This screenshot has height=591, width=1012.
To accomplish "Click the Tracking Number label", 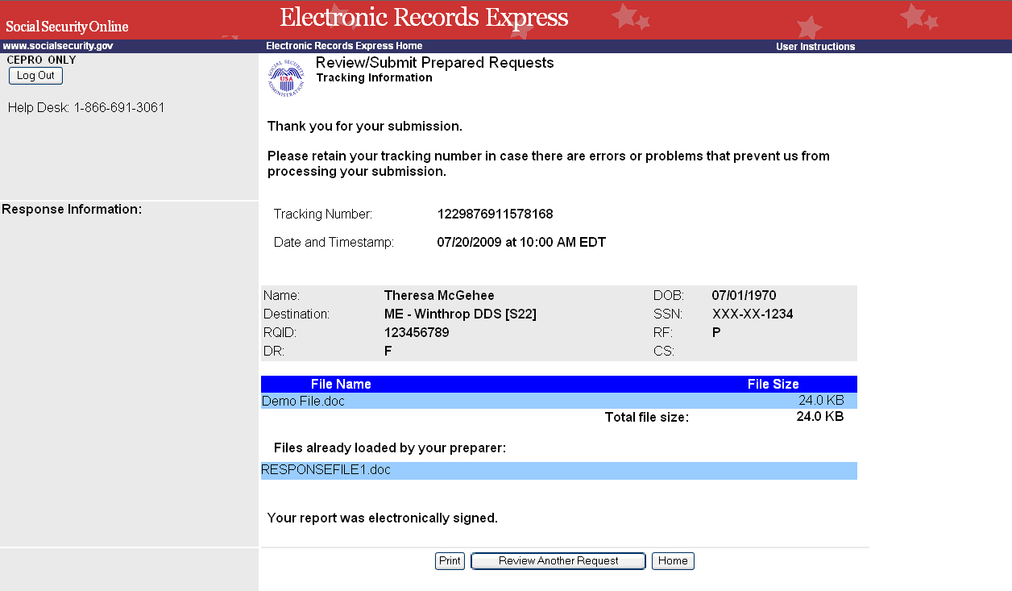I will [323, 214].
